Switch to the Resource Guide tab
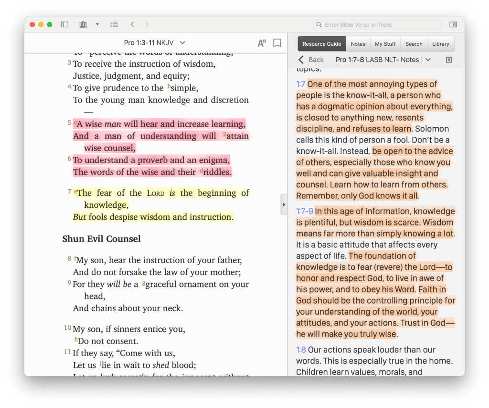 pyautogui.click(x=322, y=44)
